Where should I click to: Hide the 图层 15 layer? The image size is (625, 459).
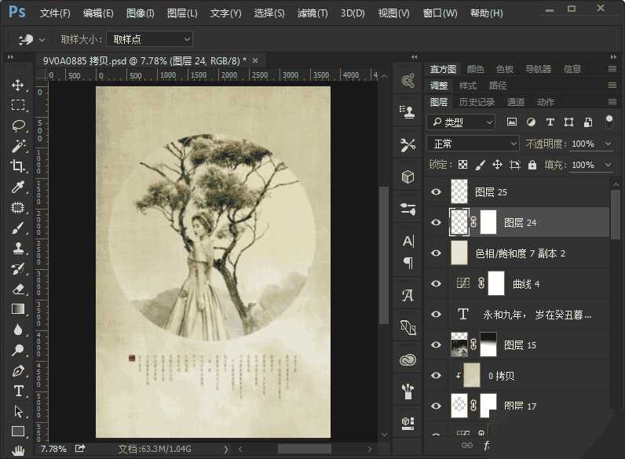coord(437,345)
